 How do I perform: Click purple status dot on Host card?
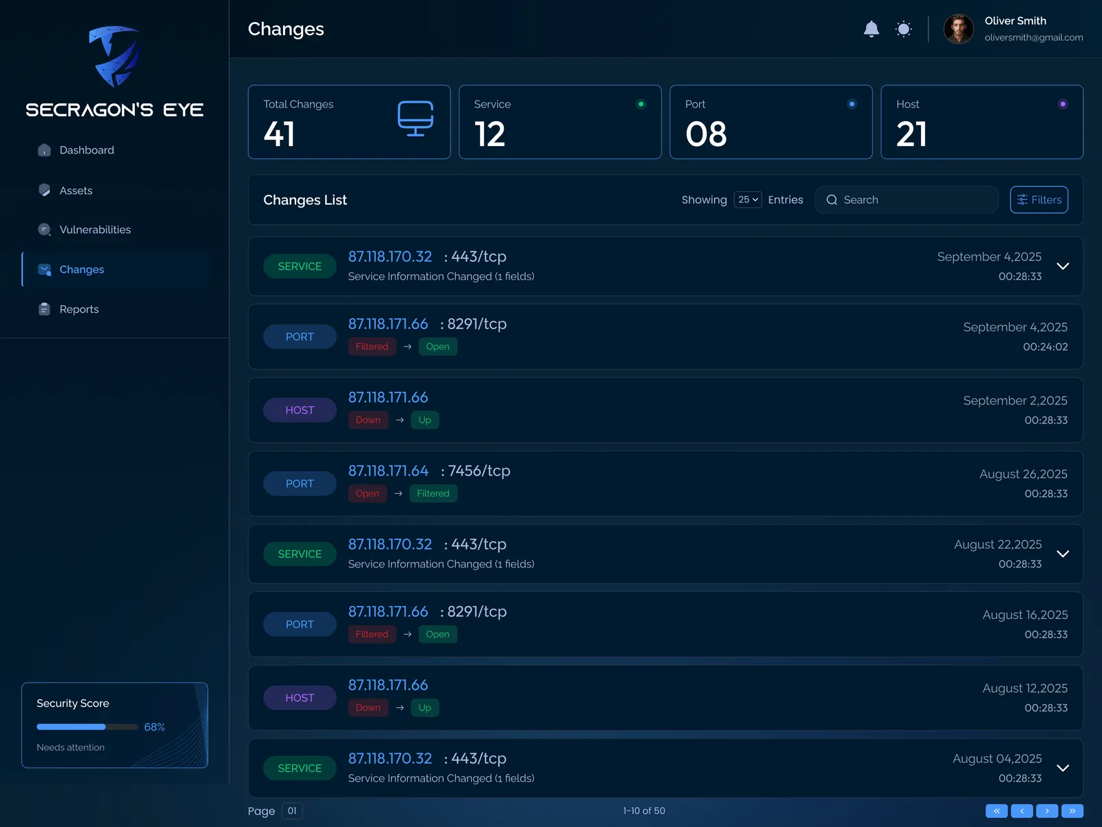tap(1063, 104)
